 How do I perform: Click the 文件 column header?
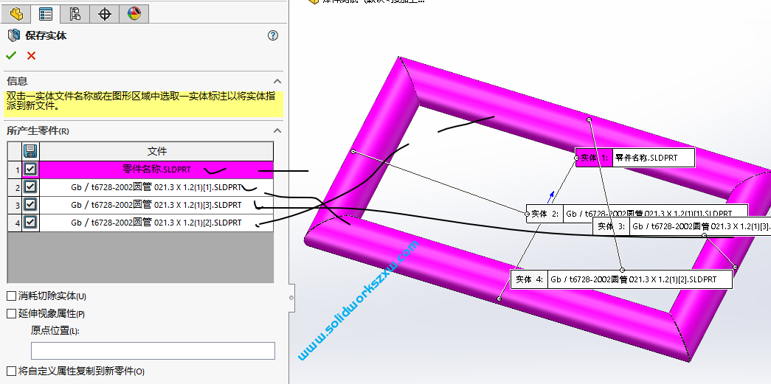[x=156, y=151]
